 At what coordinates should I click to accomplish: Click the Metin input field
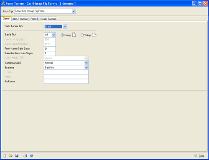point(66,77)
